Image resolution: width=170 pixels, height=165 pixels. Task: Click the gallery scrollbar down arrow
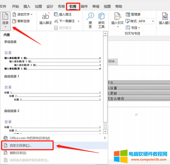pyautogui.click(x=105, y=132)
